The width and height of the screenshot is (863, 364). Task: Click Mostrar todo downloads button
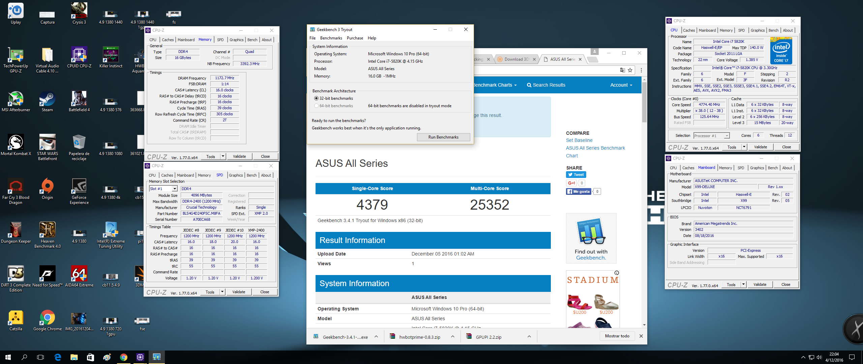point(617,336)
